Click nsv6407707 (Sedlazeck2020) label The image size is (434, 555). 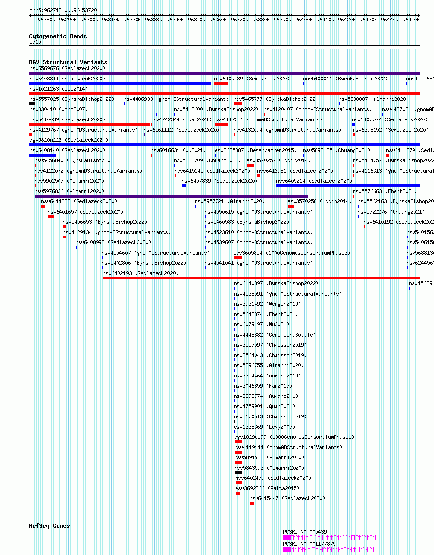tap(390, 119)
